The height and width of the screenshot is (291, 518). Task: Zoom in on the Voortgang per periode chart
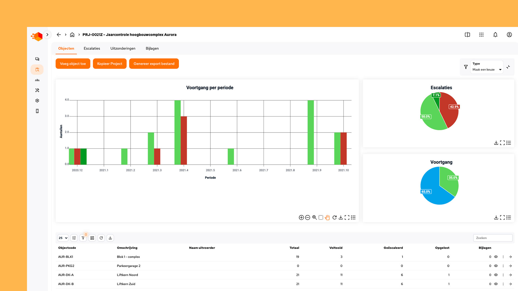[301, 217]
